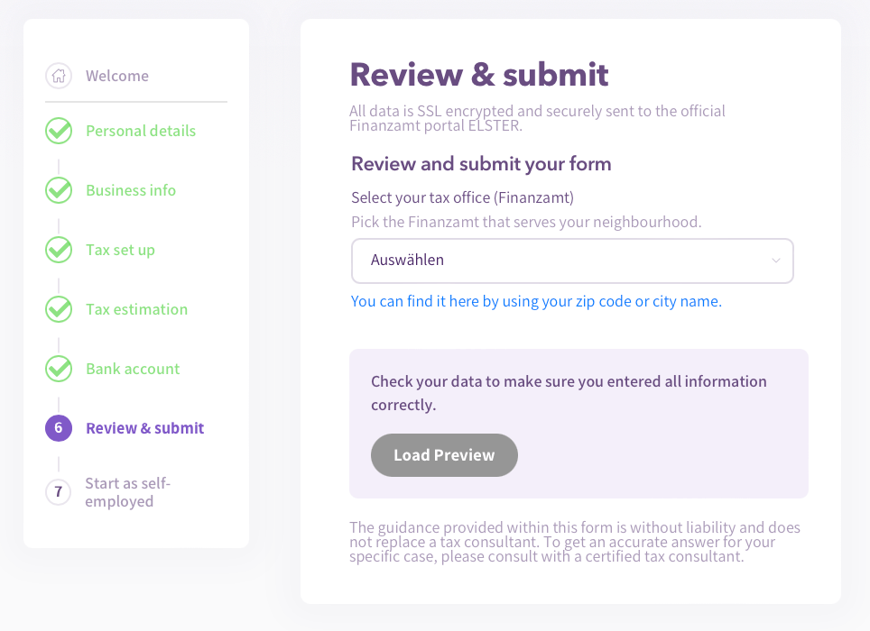Click the Tax estimation checkmark icon
The image size is (870, 631).
[59, 309]
